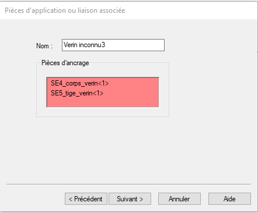This screenshot has width=258, height=213.
Task: Continue with the Suivant button
Action: pos(130,198)
